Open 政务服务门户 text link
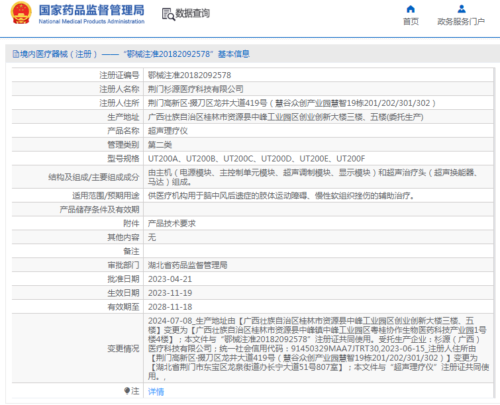 coord(461,21)
